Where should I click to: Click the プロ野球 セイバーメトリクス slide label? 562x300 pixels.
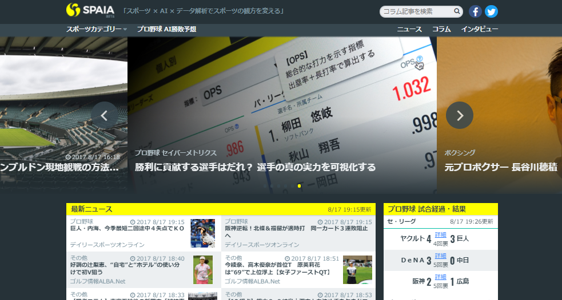(176, 153)
